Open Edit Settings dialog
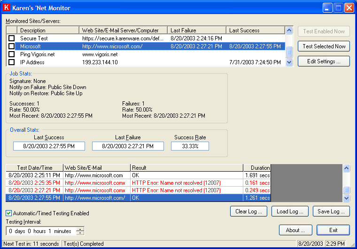The image size is (357, 249). coord(324,61)
